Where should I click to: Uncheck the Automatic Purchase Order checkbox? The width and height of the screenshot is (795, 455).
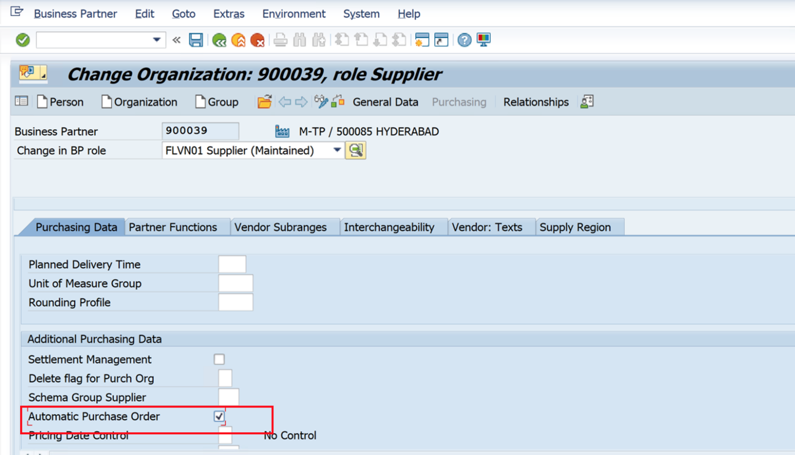click(219, 416)
